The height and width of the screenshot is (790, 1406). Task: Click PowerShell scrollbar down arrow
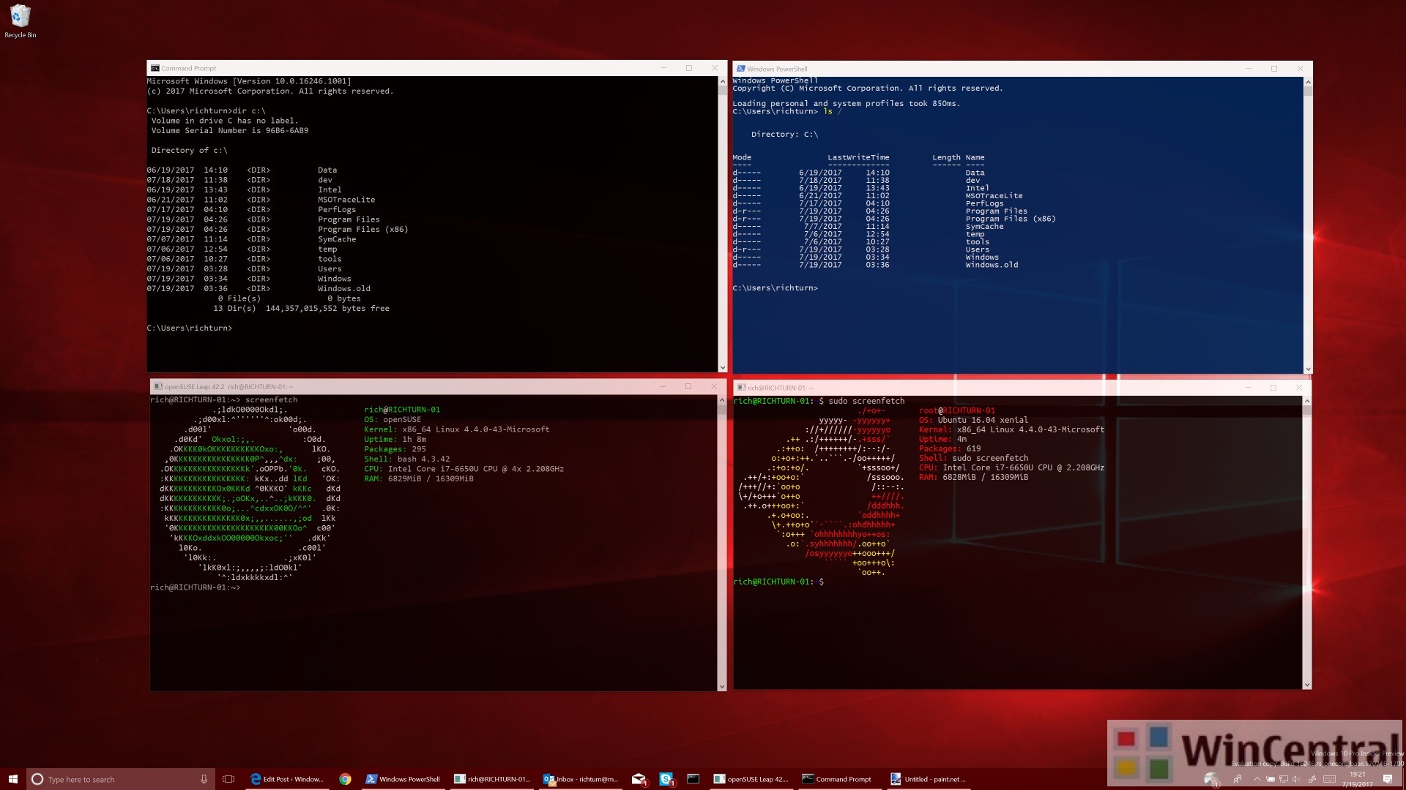pos(1308,369)
